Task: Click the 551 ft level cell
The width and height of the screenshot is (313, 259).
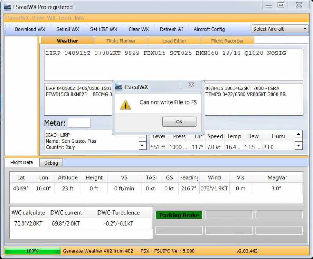Action: (x=158, y=147)
